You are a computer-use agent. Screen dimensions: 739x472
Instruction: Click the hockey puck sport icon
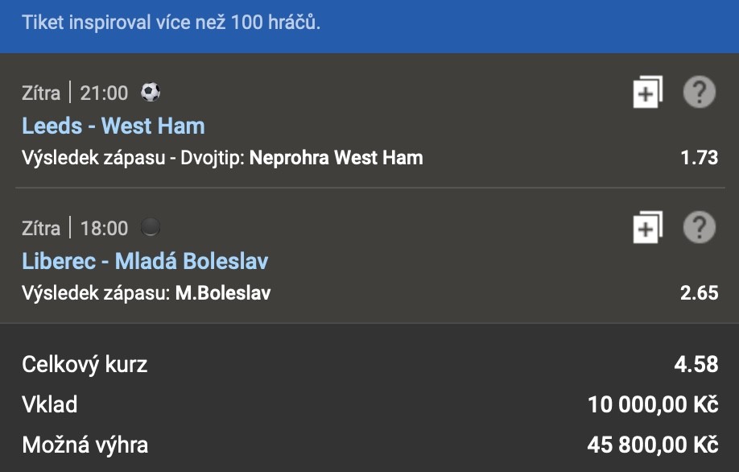(151, 227)
